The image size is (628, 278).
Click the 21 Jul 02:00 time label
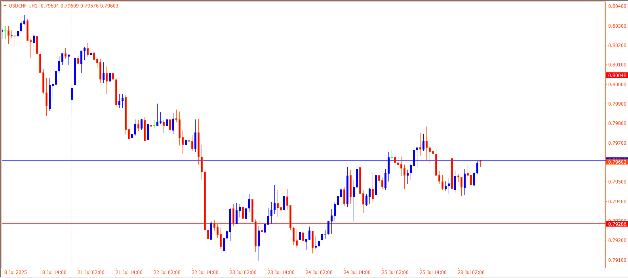[91, 272]
